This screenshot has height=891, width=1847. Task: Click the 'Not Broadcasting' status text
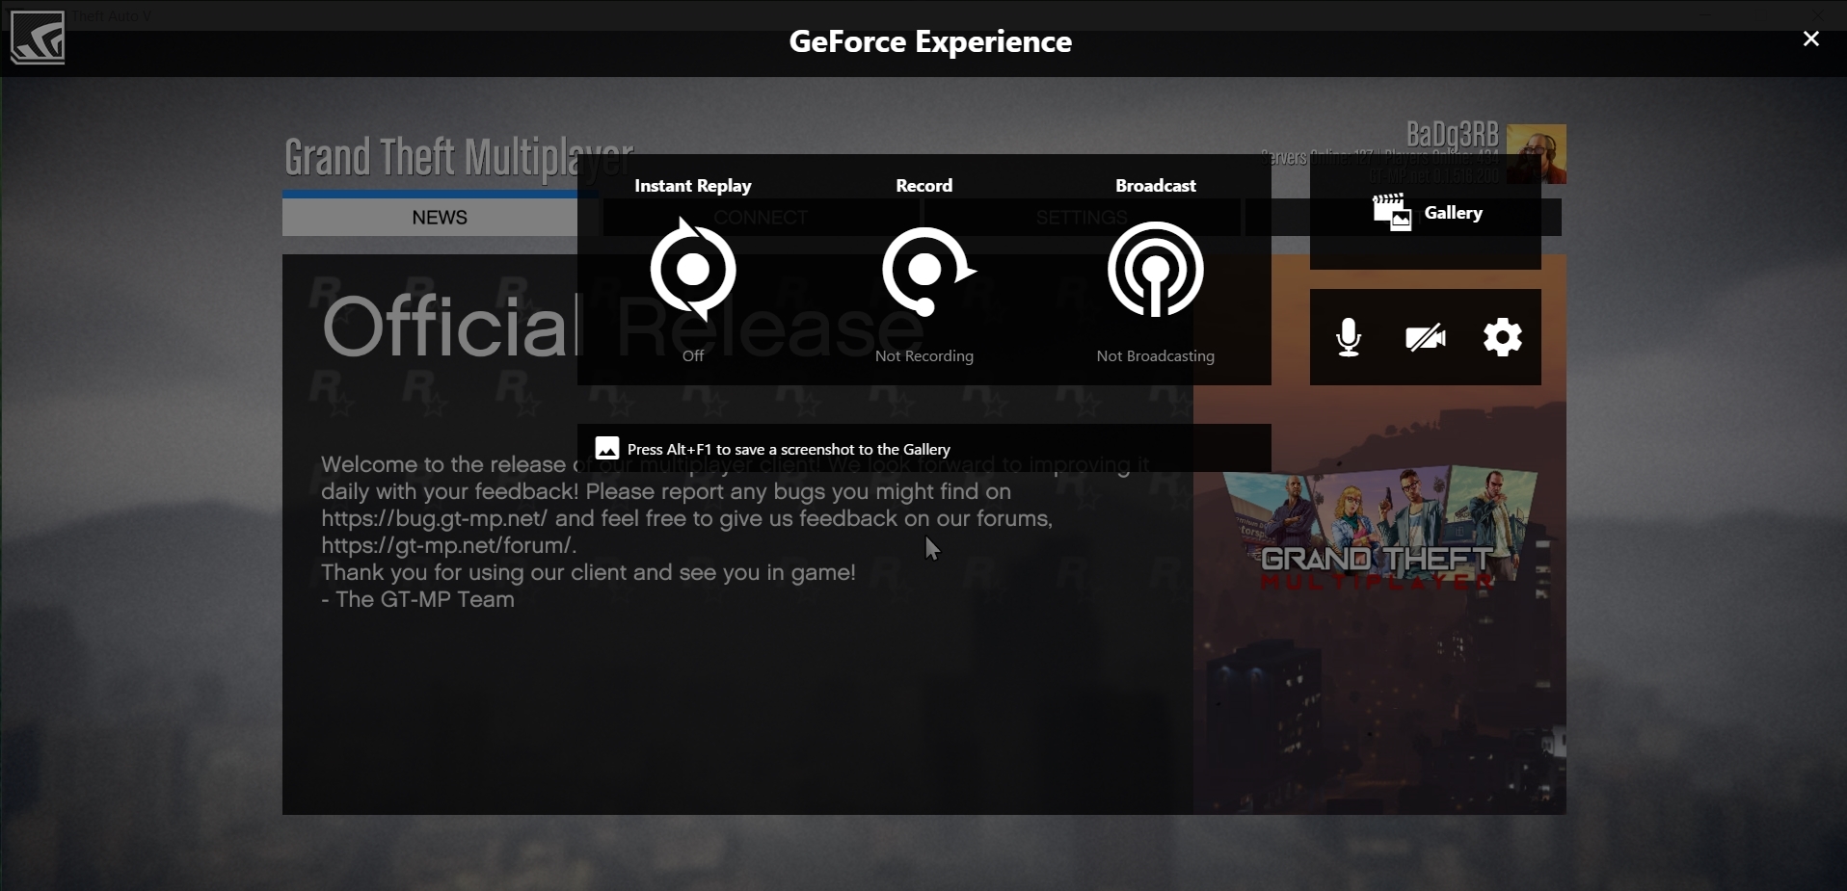(x=1155, y=355)
